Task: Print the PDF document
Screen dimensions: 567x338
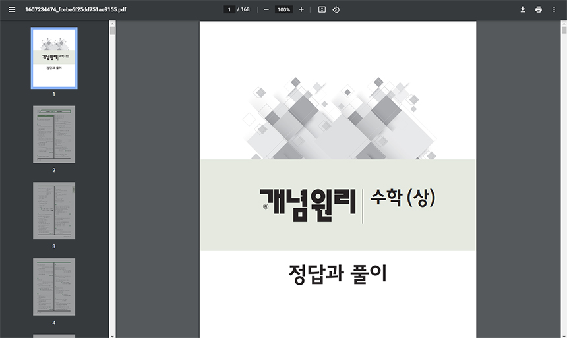Action: (539, 9)
